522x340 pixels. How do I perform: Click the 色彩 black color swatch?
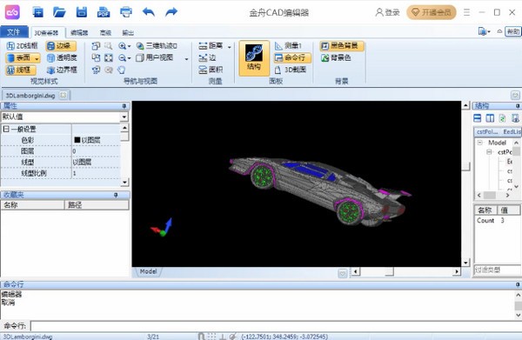click(x=77, y=140)
